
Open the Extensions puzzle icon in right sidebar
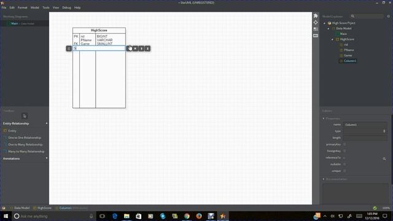[x=316, y=16]
